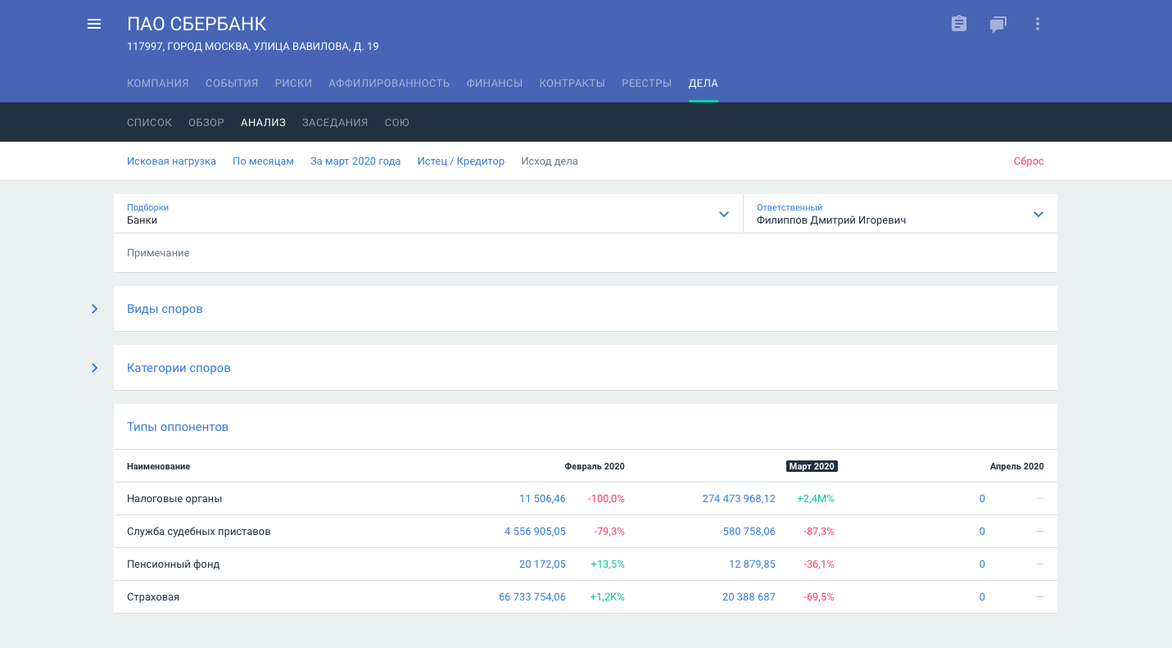Expand the Виды споров section
This screenshot has width=1172, height=648.
[94, 309]
